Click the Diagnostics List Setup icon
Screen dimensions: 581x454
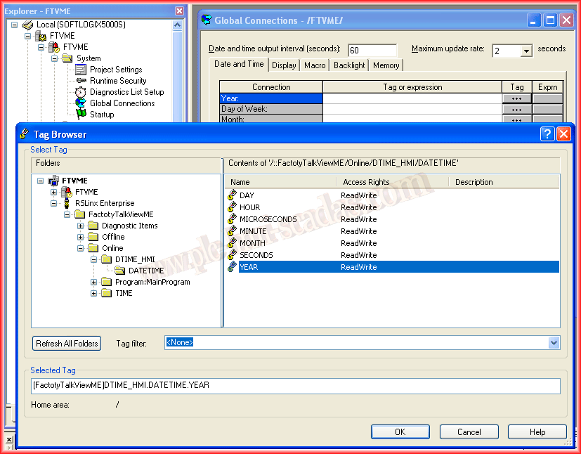[x=81, y=92]
